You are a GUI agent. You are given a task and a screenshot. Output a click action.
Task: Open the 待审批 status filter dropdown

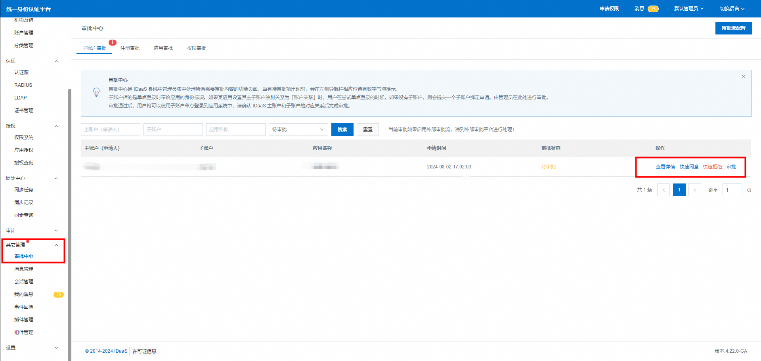298,130
